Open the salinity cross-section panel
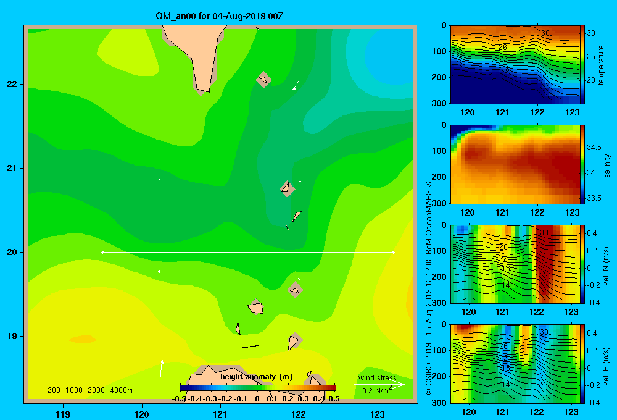The height and width of the screenshot is (420, 617). point(515,164)
